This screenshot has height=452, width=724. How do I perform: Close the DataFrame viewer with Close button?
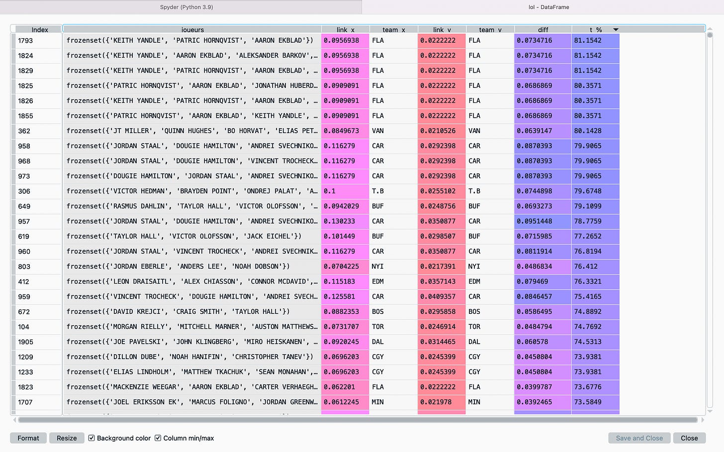click(x=689, y=438)
